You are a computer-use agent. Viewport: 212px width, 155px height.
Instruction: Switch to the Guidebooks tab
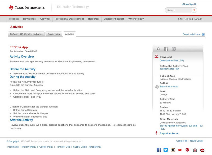pos(54,34)
